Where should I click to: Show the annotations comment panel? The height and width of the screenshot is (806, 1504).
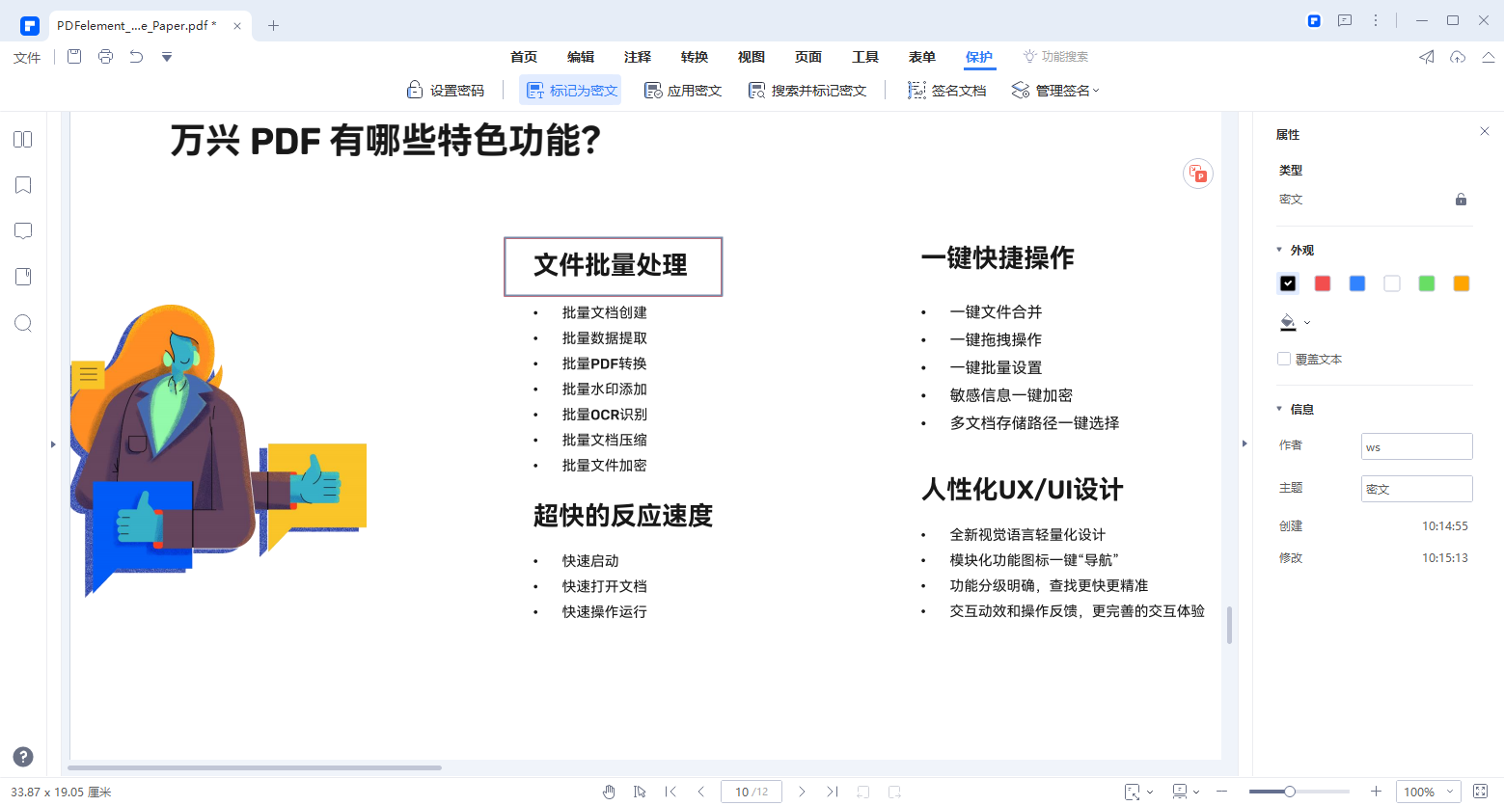pyautogui.click(x=23, y=230)
